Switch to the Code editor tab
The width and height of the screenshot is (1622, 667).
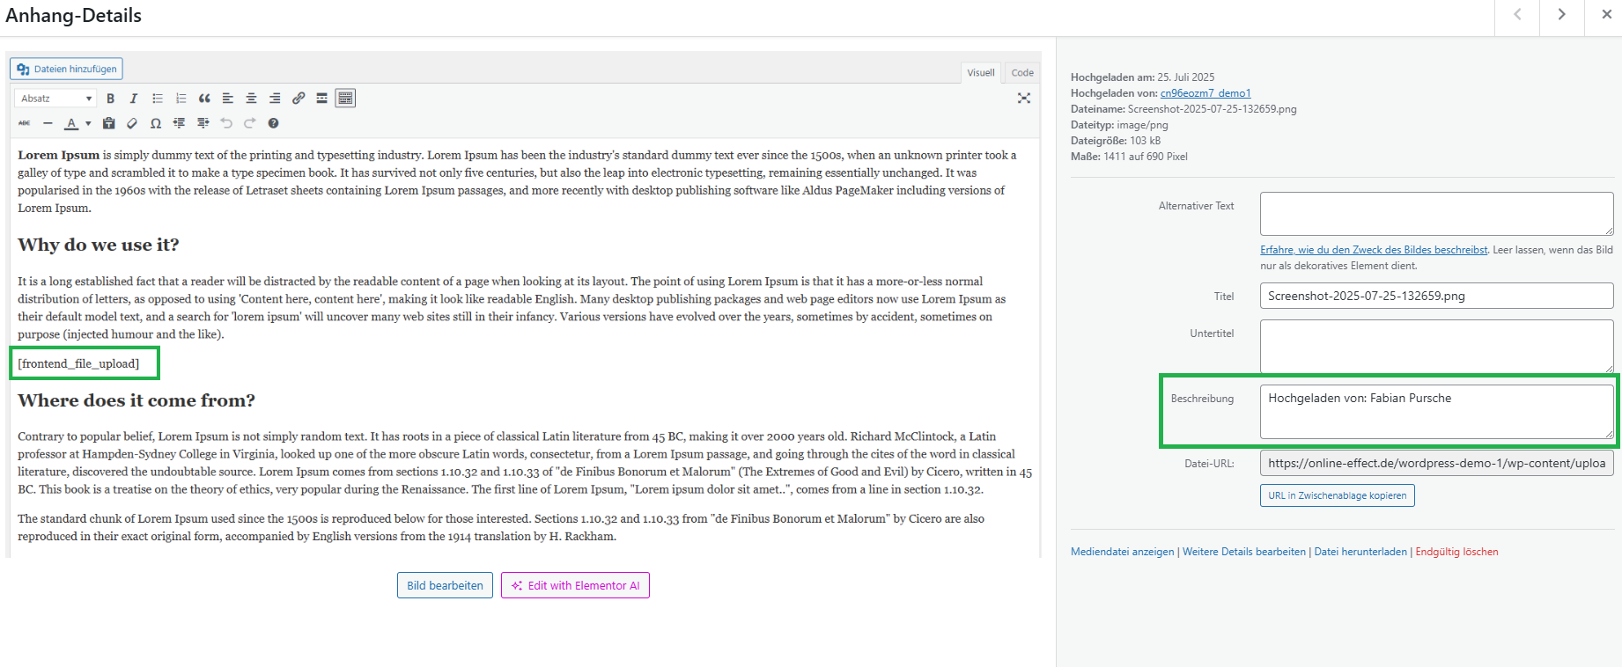(1022, 72)
